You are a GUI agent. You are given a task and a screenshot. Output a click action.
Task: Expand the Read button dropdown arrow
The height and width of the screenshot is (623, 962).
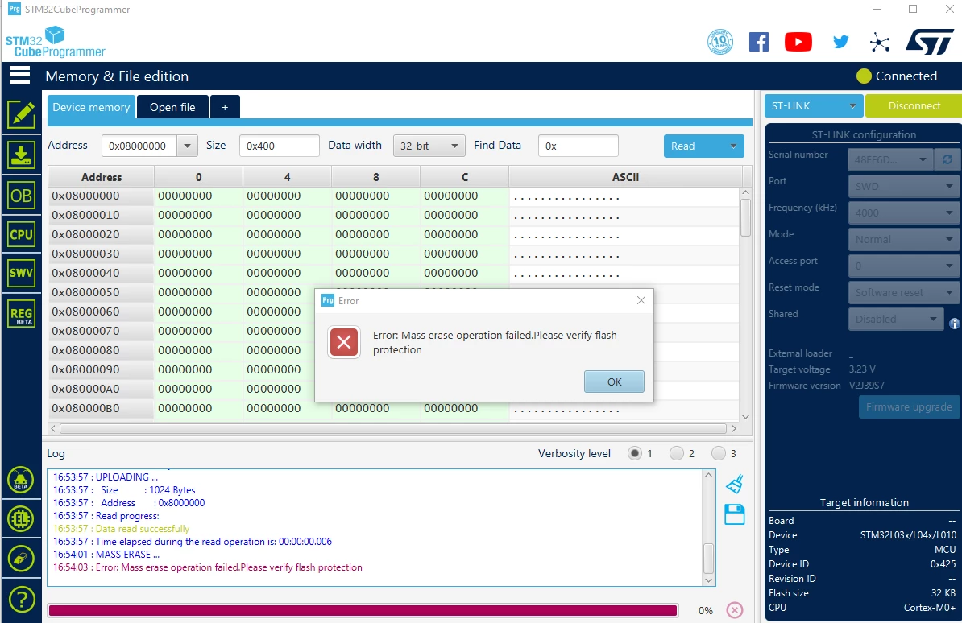[733, 146]
